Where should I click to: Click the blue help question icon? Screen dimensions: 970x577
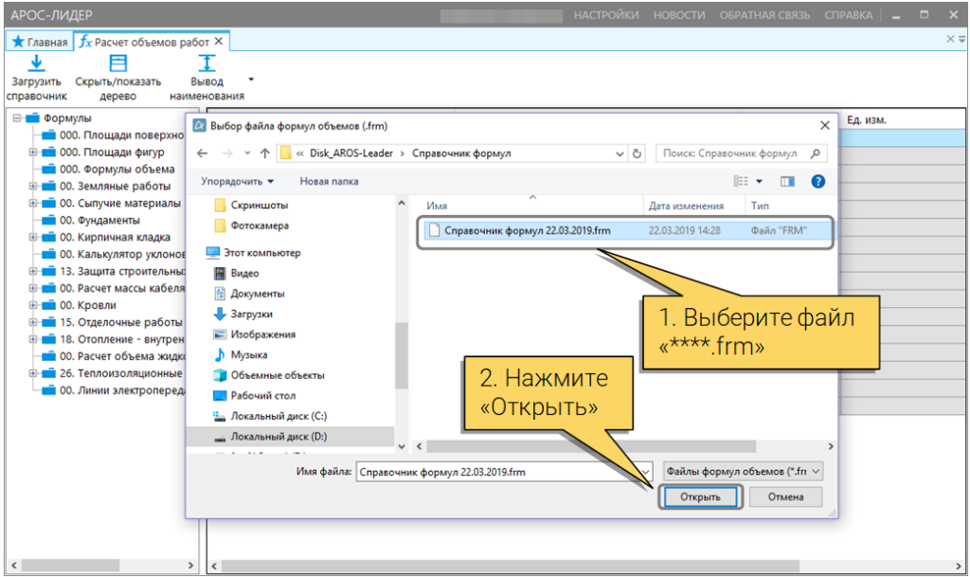click(x=817, y=181)
